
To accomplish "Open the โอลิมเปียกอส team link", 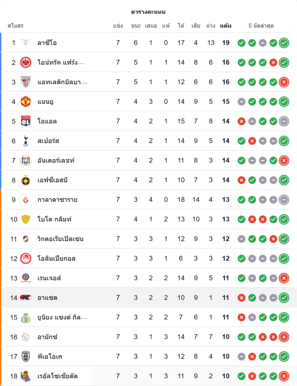I will click(56, 258).
